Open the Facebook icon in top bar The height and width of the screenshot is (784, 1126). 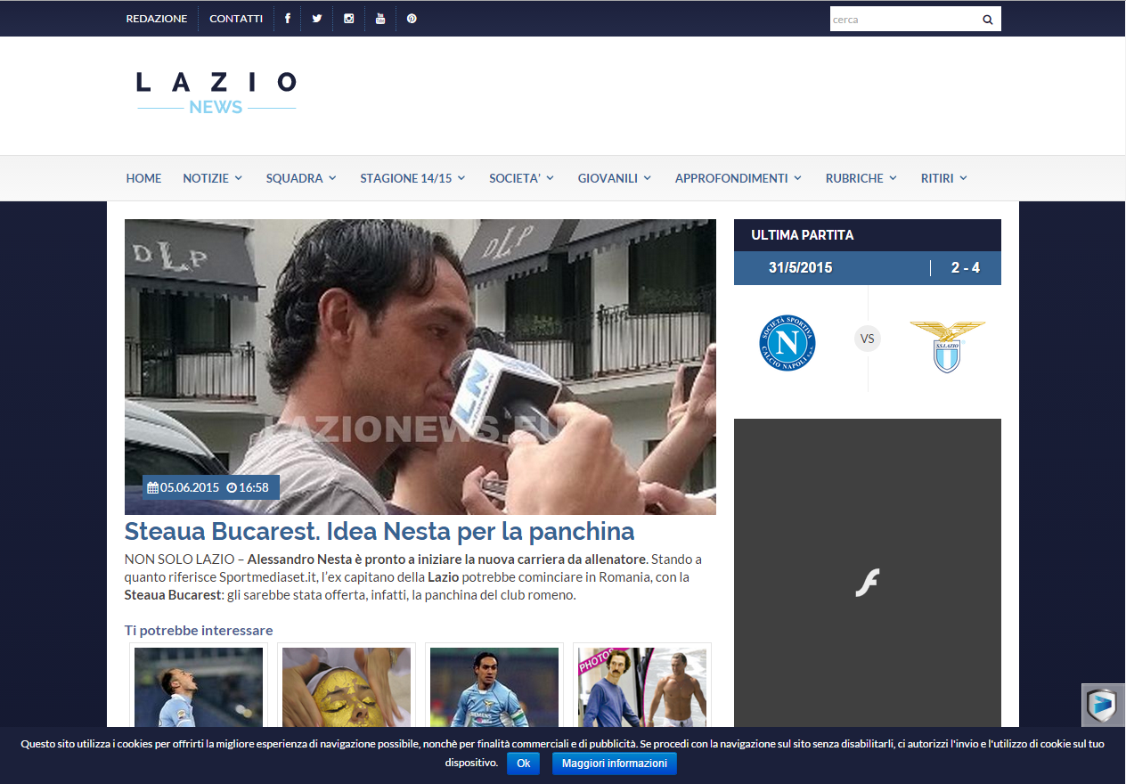(287, 18)
